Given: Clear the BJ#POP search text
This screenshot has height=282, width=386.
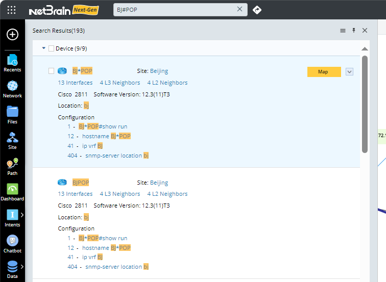Looking at the screenshot, I should [239, 9].
